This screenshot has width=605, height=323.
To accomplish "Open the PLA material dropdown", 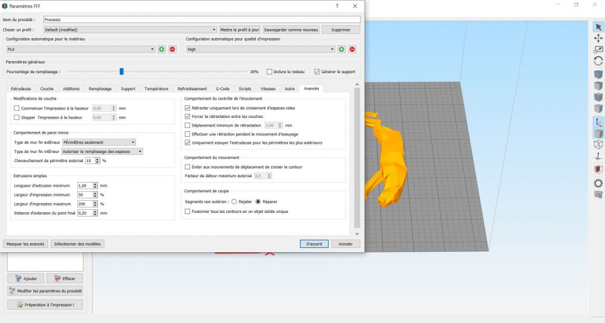I will (x=80, y=50).
